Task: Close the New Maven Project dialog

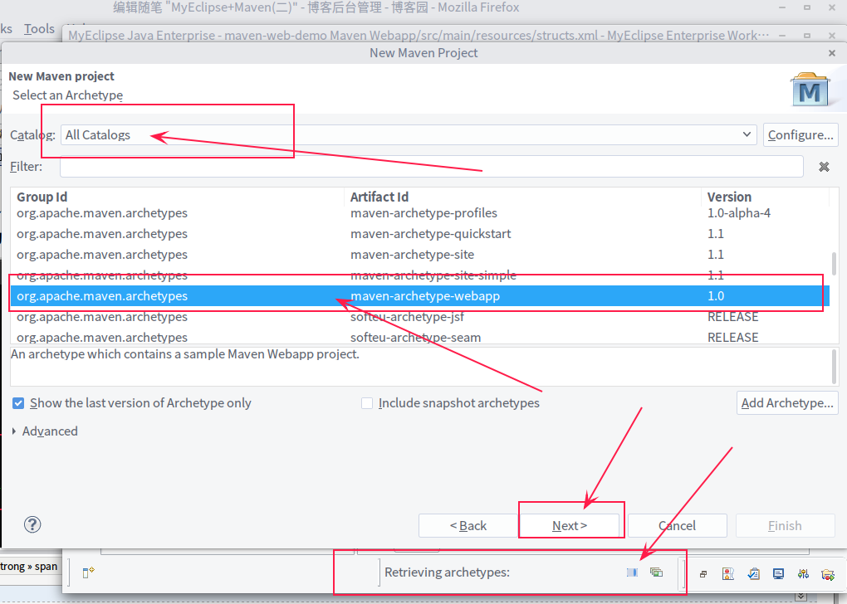Action: tap(832, 53)
